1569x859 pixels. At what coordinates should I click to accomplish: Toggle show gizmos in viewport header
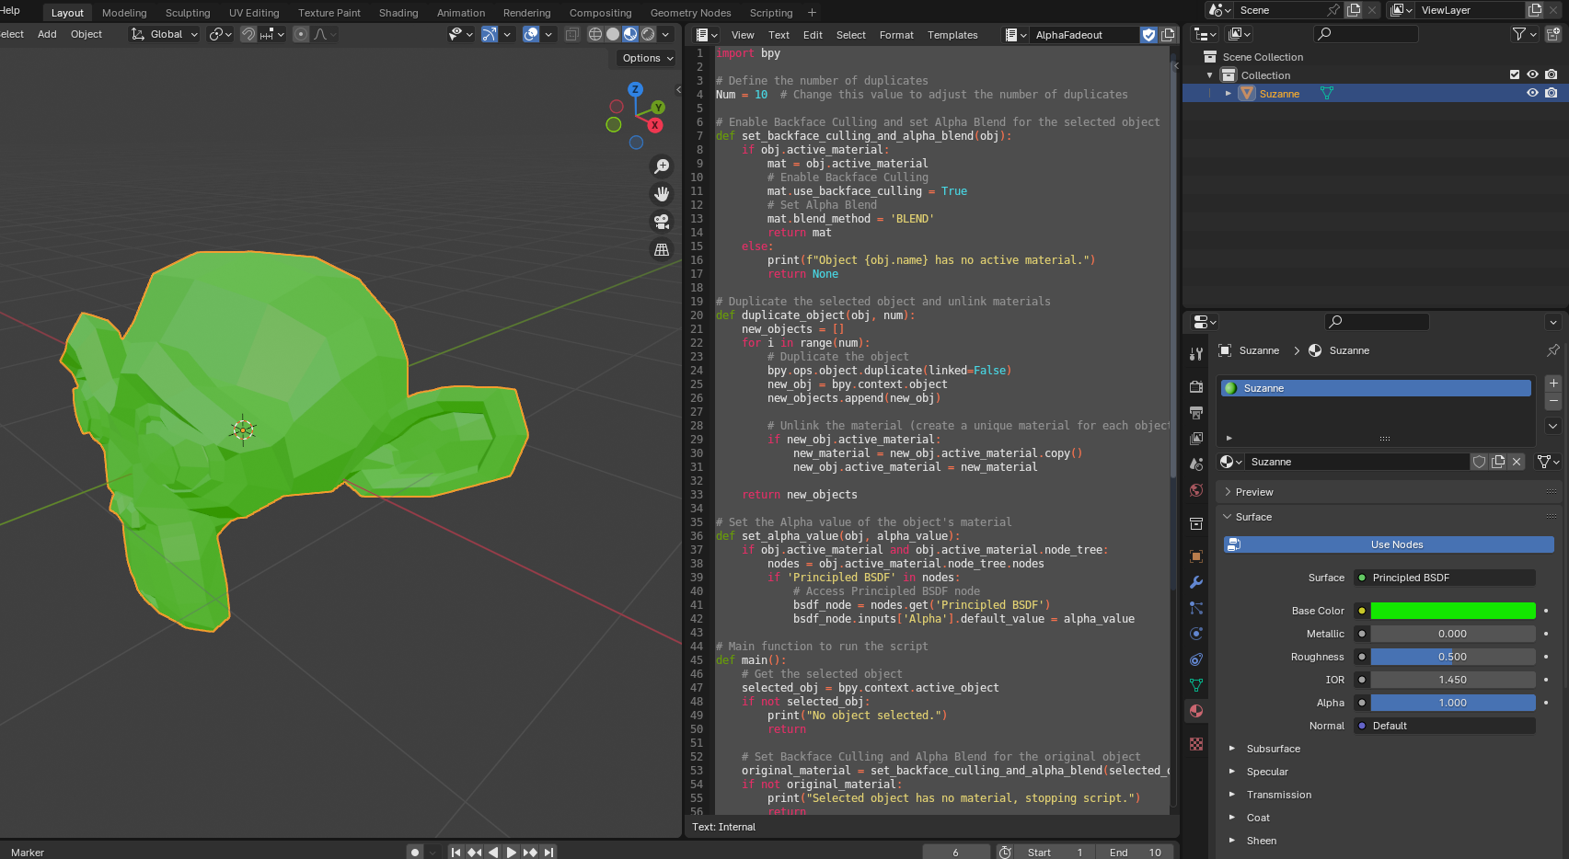coord(490,34)
